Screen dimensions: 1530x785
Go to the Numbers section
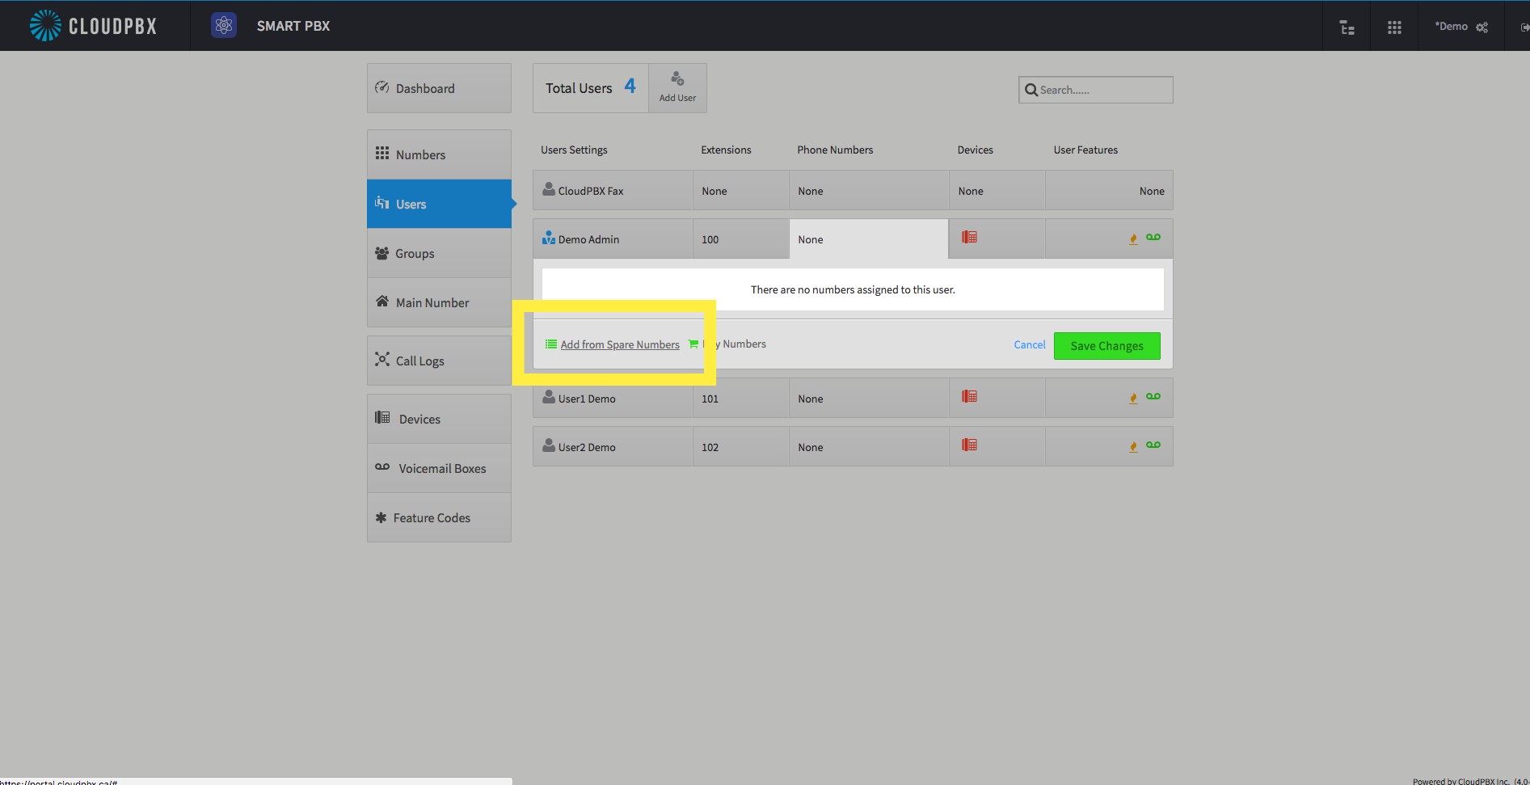coord(439,154)
